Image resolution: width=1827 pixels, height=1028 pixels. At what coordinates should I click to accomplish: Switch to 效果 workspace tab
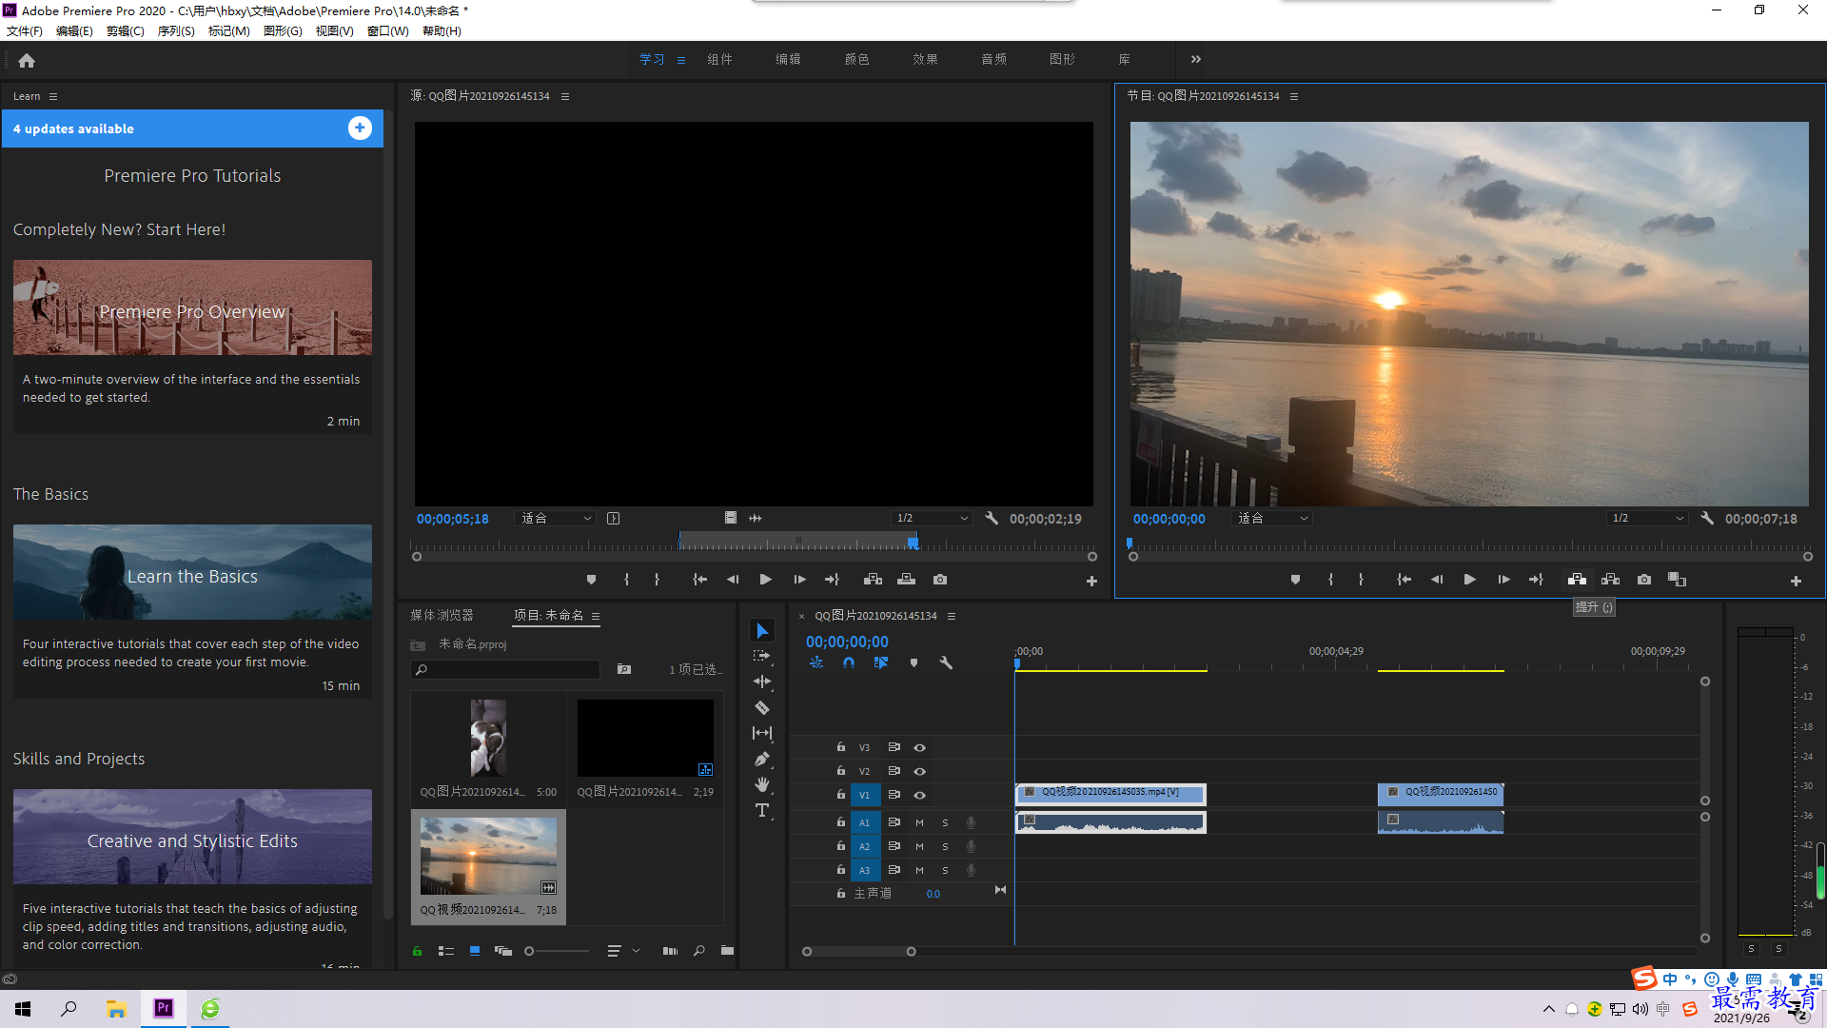tap(925, 59)
